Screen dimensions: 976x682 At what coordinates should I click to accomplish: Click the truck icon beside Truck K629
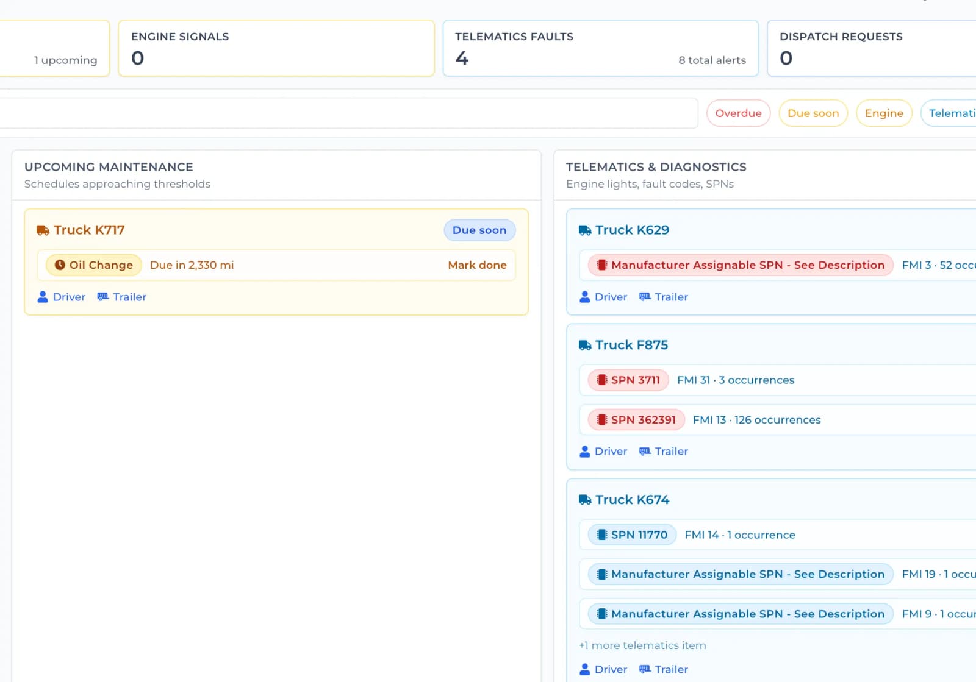tap(583, 230)
